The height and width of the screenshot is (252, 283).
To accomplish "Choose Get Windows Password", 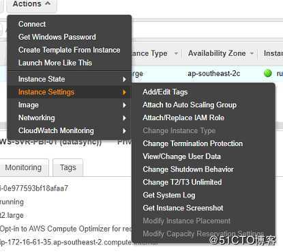I will (57, 37).
